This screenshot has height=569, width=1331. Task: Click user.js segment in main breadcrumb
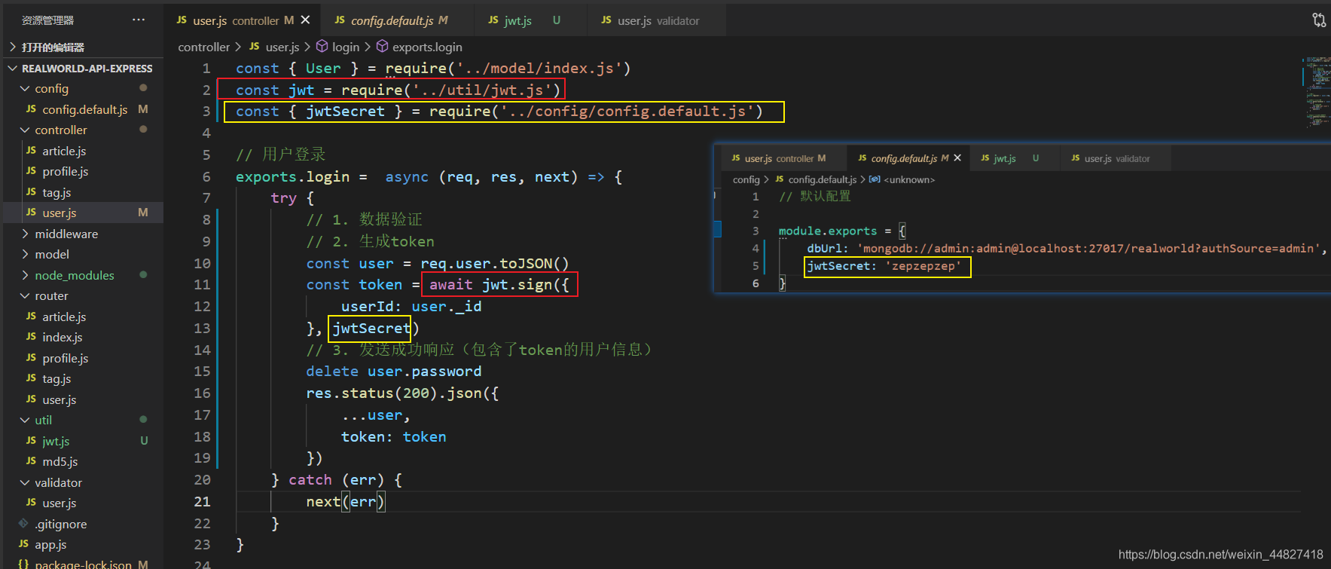(x=282, y=47)
